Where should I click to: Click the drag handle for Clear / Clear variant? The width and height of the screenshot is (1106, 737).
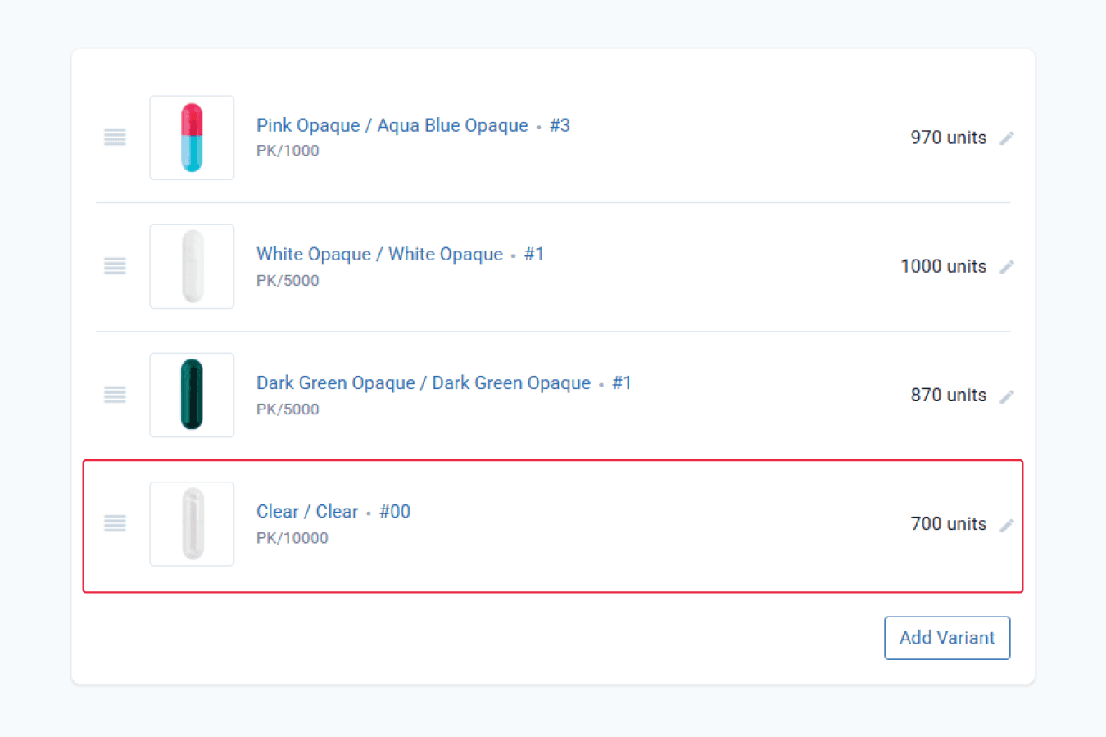coord(115,523)
